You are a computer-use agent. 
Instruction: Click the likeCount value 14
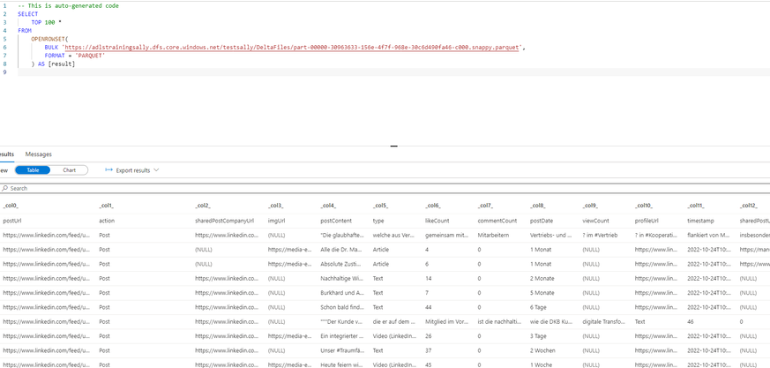[x=428, y=279]
